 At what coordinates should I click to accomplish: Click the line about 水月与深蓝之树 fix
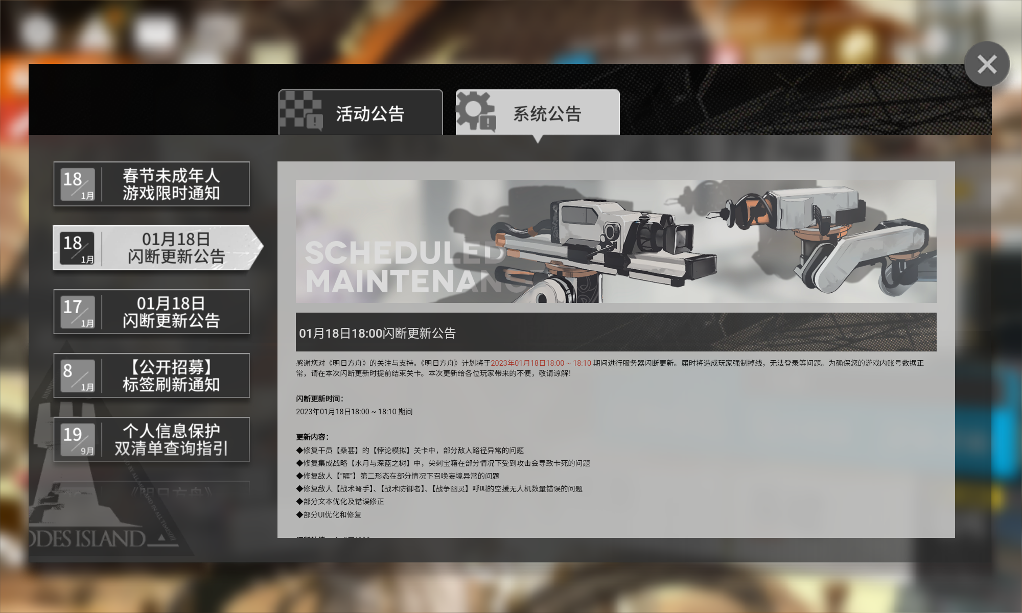pyautogui.click(x=443, y=463)
